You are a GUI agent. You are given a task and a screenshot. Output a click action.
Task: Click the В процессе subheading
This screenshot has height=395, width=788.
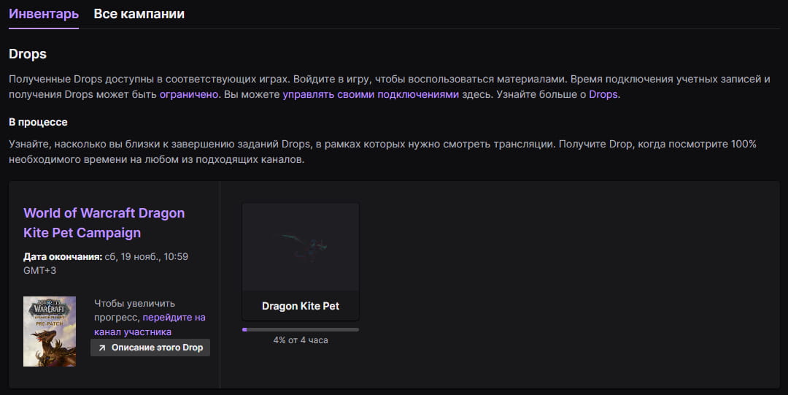(38, 122)
